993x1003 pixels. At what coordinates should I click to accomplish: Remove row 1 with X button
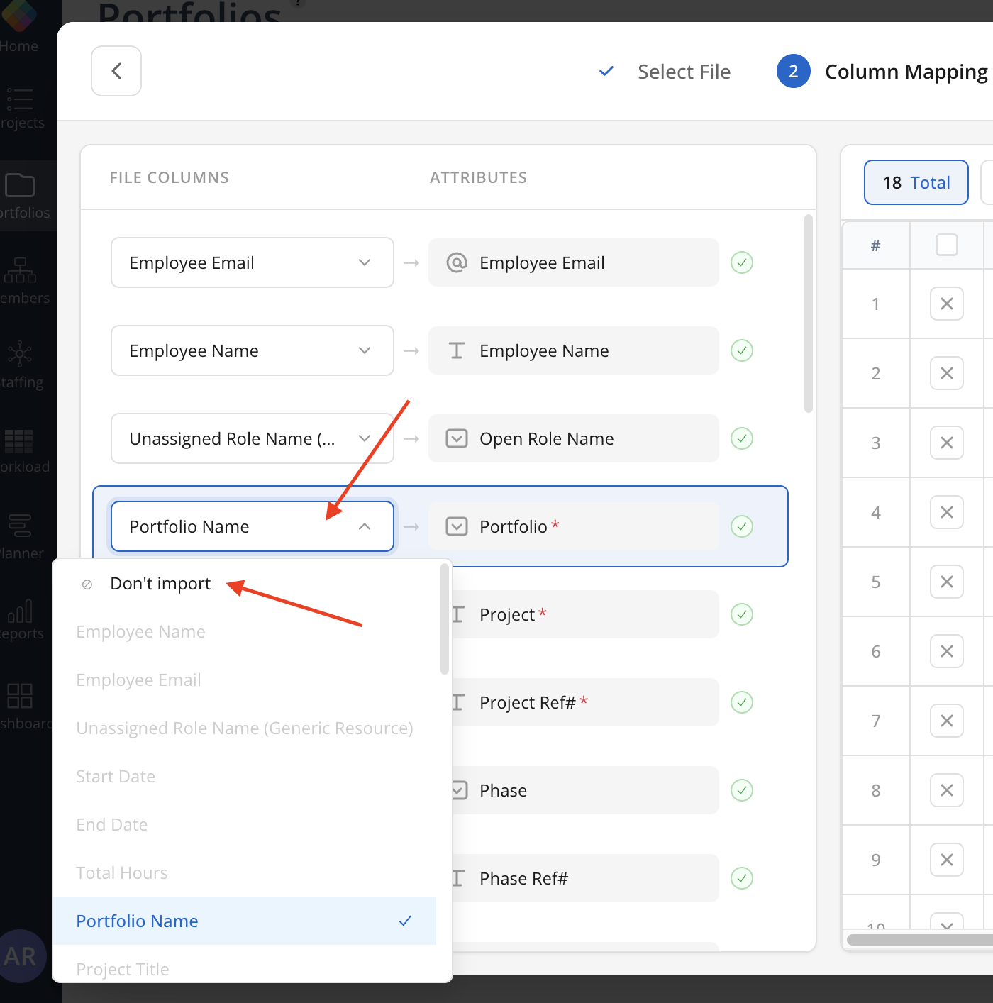[947, 304]
